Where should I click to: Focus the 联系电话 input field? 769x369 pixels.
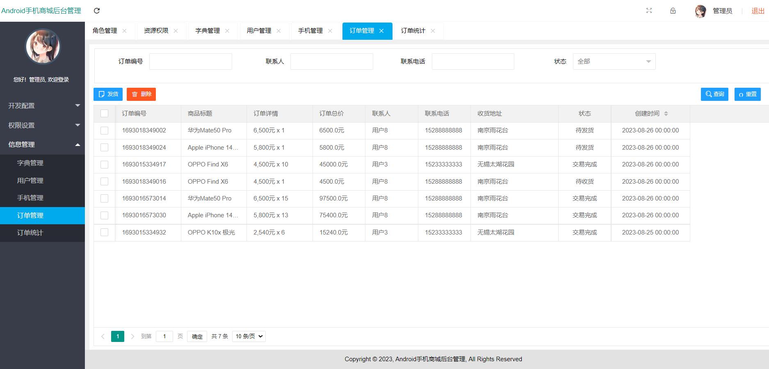[473, 61]
